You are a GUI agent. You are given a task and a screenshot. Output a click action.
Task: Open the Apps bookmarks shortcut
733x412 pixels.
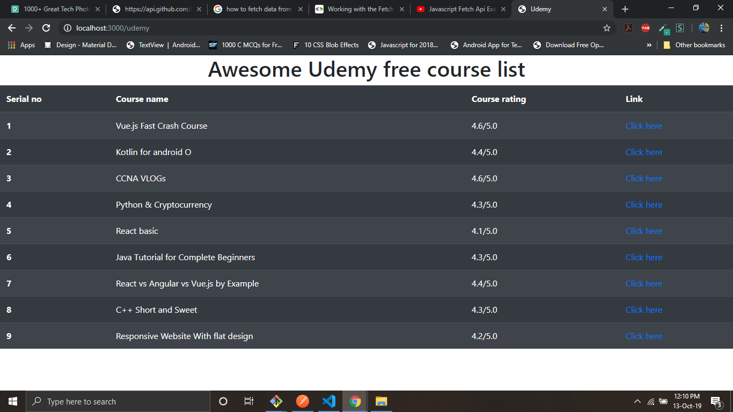click(21, 45)
